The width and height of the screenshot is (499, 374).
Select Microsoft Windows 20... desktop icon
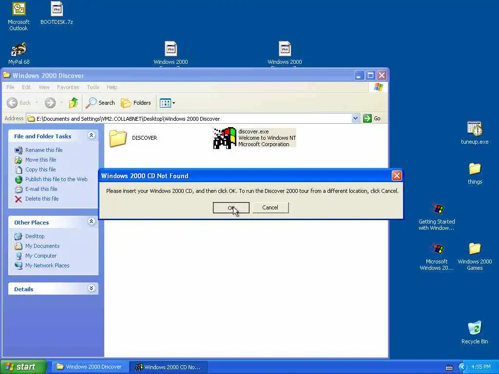[x=437, y=257]
